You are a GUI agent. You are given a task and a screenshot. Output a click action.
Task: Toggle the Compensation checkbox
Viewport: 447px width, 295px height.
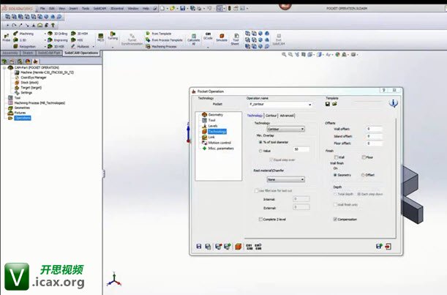(335, 219)
